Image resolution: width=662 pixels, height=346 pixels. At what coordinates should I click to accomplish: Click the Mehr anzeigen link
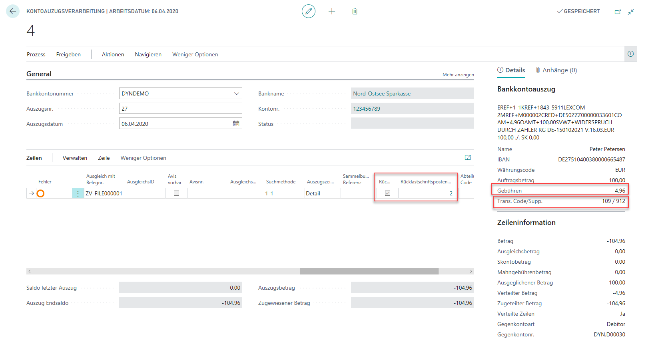click(x=458, y=75)
